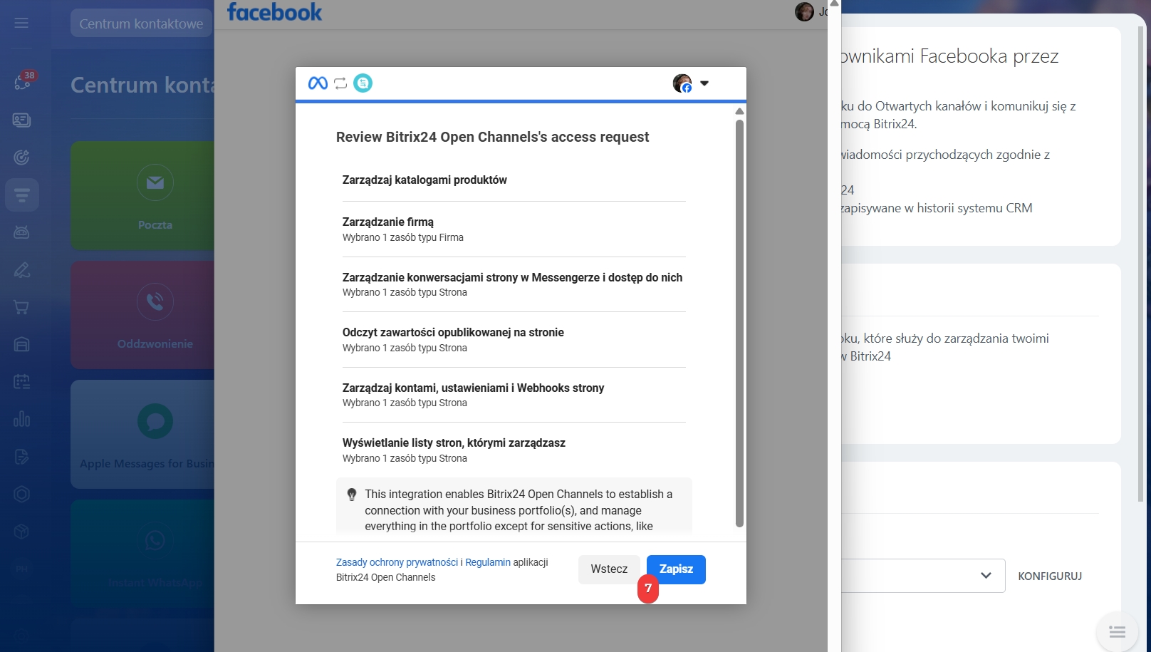Click the 'Zarządzaj katalogami produktów' permission

pyautogui.click(x=425, y=180)
